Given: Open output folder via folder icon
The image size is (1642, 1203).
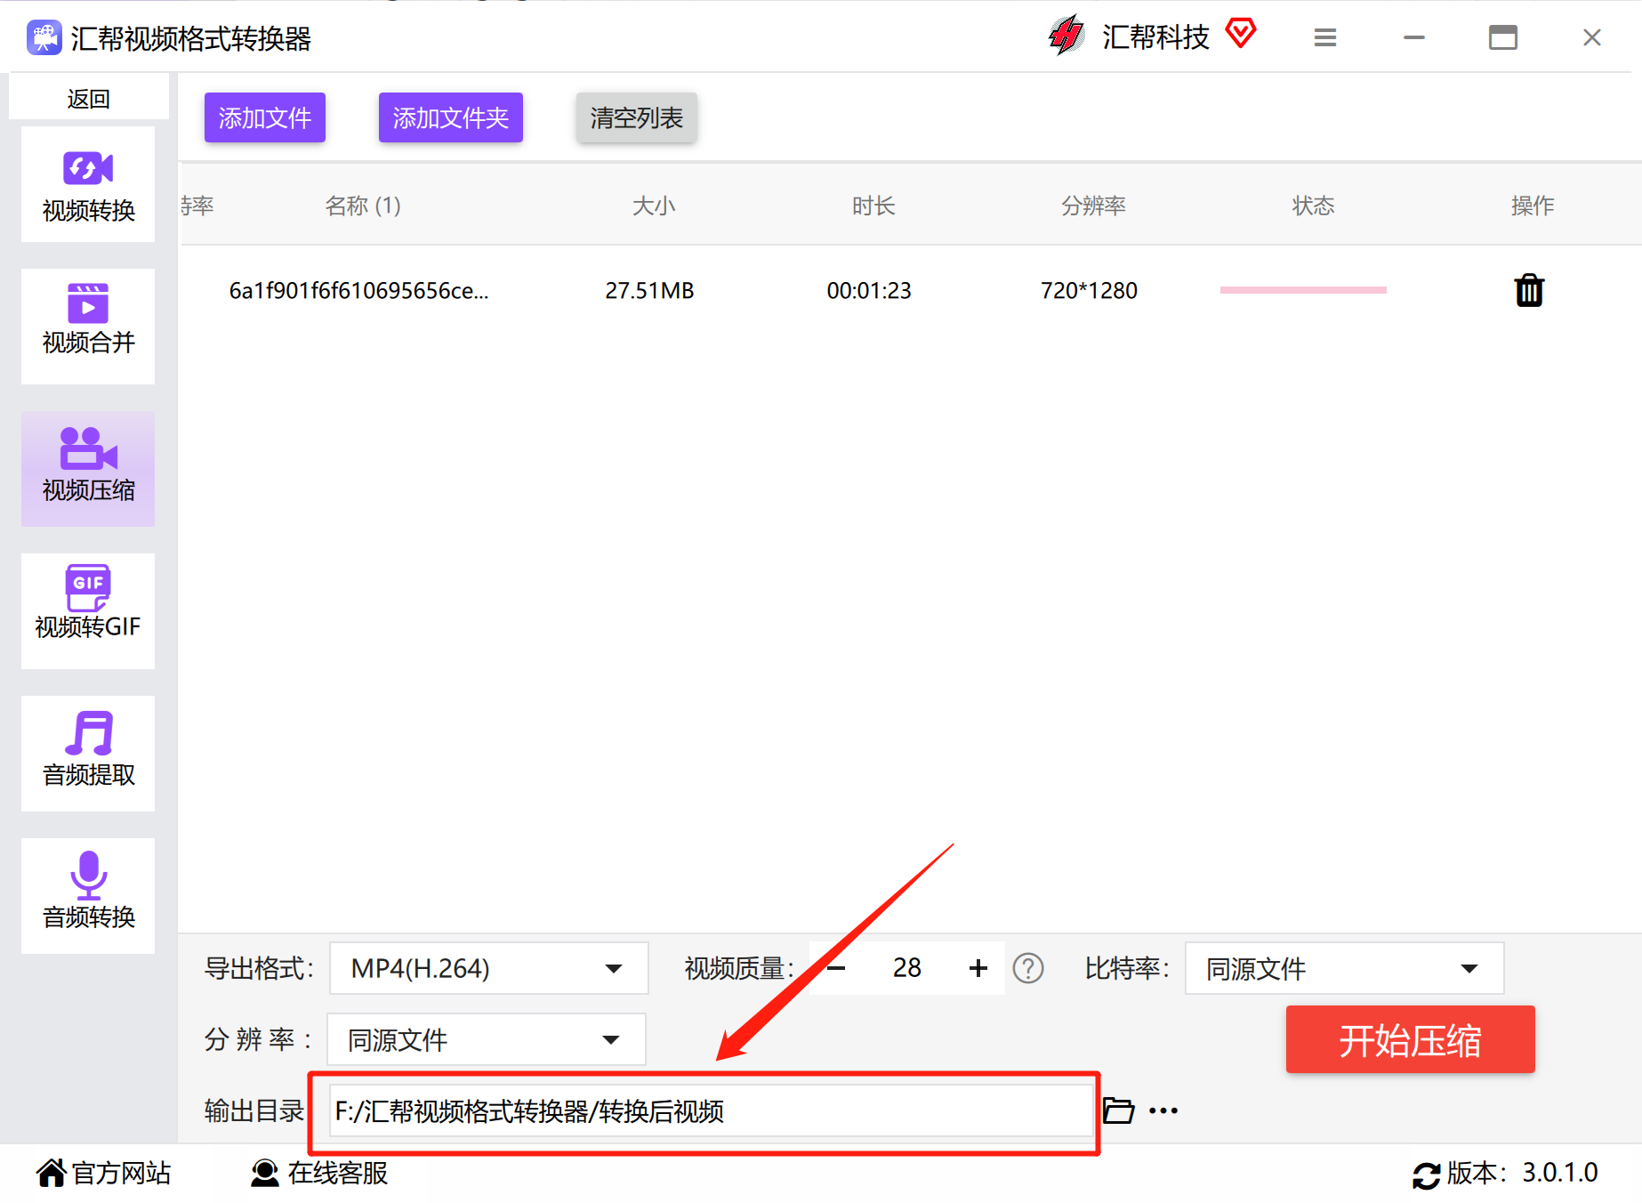Looking at the screenshot, I should click(1118, 1110).
